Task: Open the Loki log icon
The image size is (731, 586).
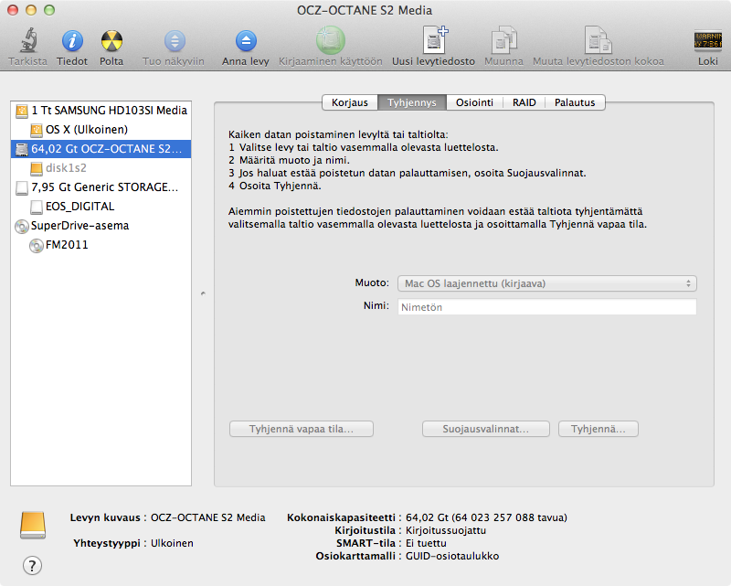Action: [x=707, y=40]
